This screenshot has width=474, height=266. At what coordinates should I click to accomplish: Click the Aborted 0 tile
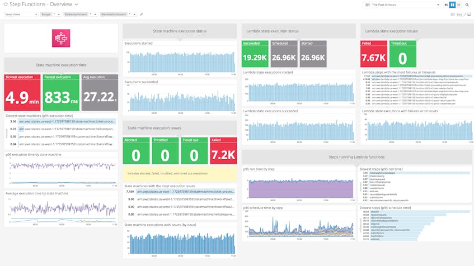point(136,151)
